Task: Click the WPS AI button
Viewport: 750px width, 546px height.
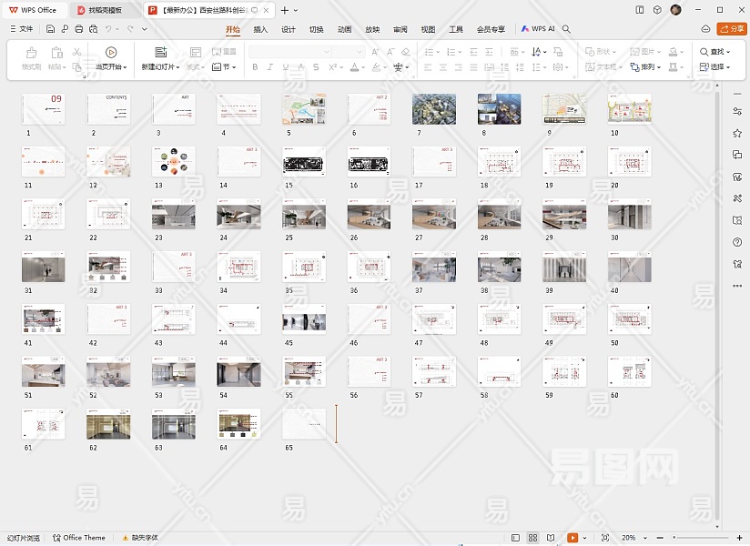Action: click(x=538, y=29)
